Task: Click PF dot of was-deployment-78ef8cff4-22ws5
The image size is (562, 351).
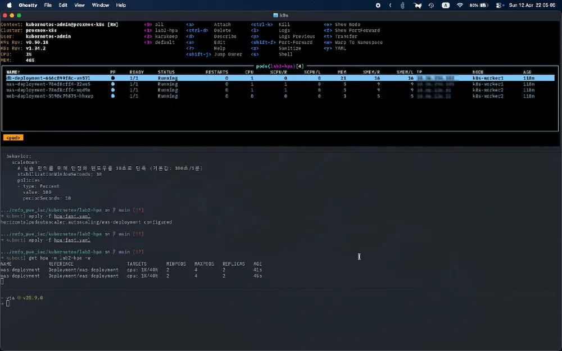Action: coord(113,84)
